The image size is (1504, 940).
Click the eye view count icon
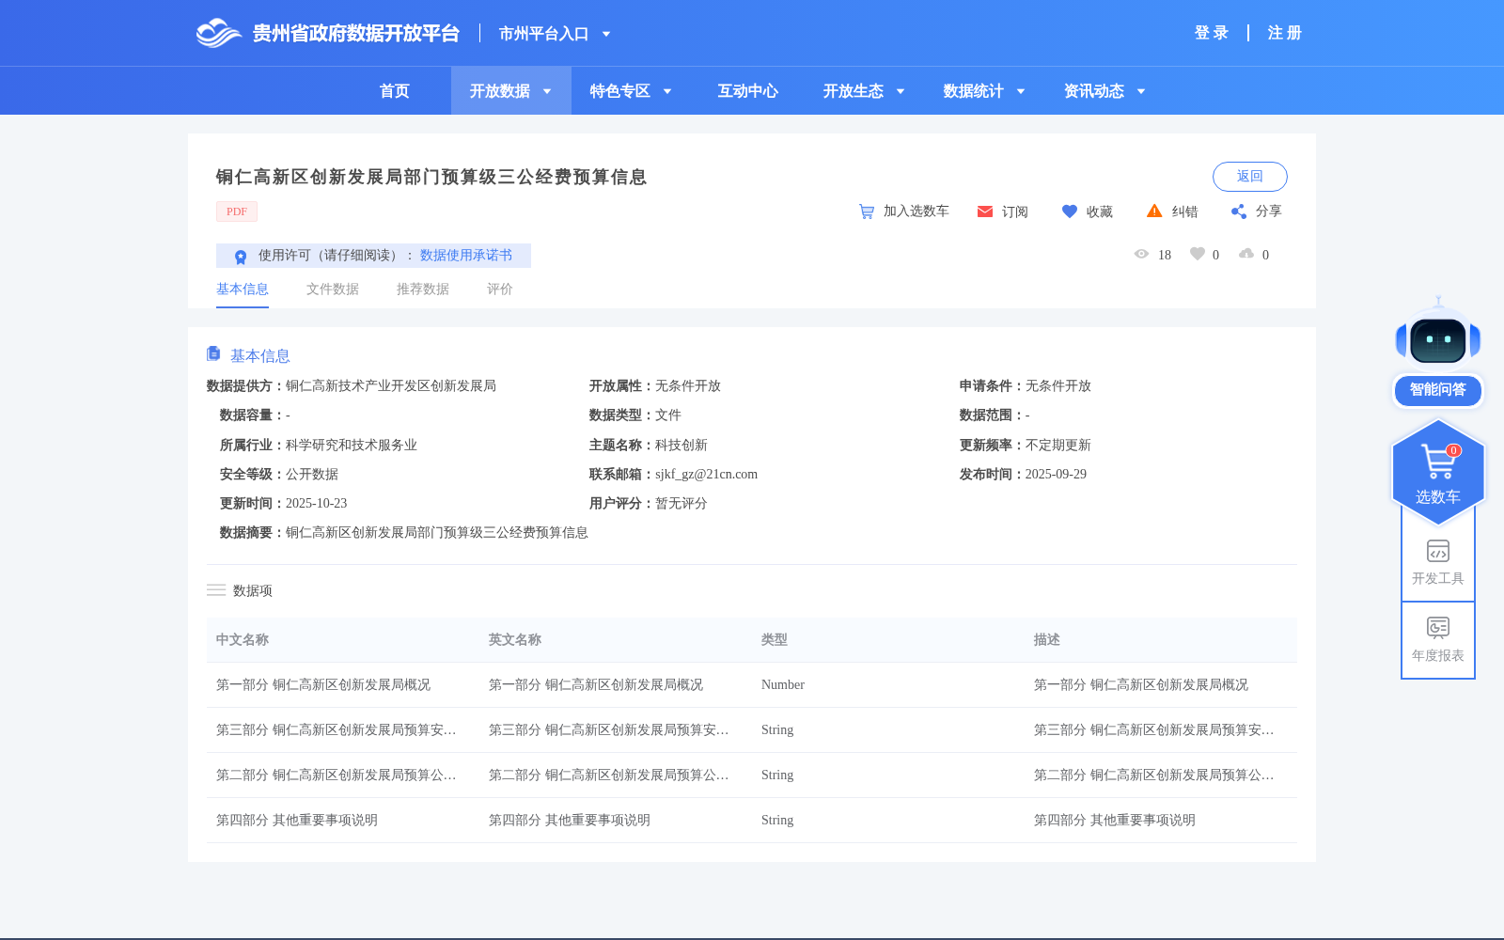(x=1141, y=254)
